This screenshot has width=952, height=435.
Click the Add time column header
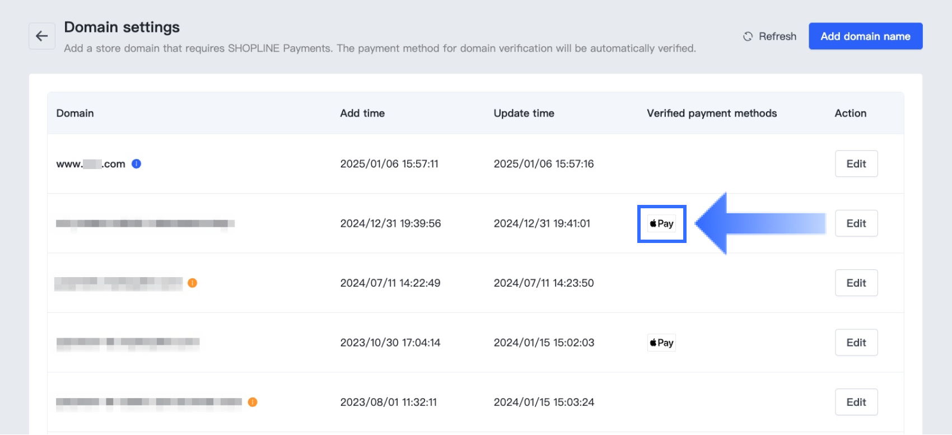[x=362, y=113]
